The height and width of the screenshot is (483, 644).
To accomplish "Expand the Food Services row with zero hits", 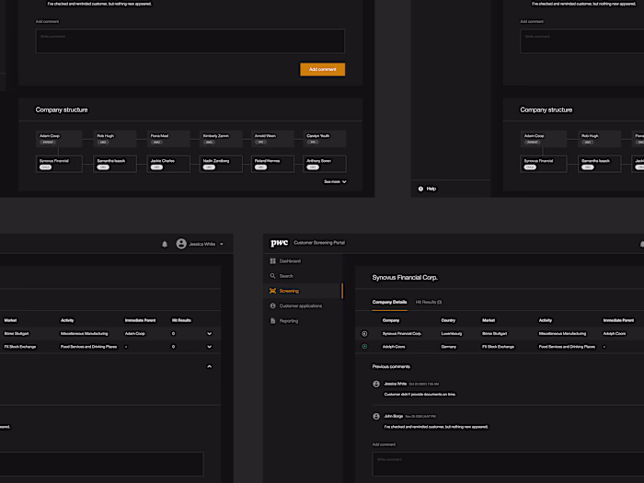I will (210, 347).
